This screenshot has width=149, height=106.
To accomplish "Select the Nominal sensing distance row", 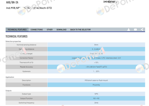I will 75,45.
